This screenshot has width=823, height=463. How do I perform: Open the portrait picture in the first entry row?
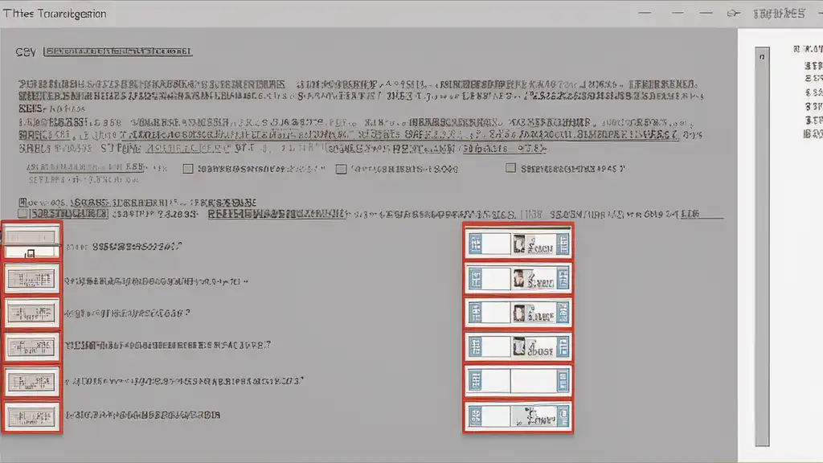(519, 244)
